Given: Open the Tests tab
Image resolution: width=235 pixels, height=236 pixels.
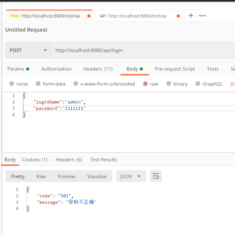Looking at the screenshot, I should (213, 69).
